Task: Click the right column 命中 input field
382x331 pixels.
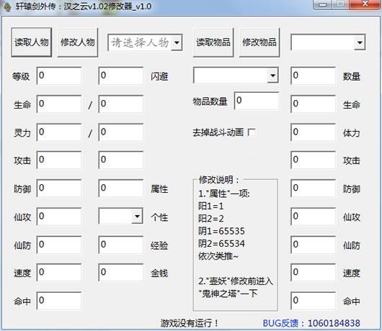Action: tap(313, 301)
